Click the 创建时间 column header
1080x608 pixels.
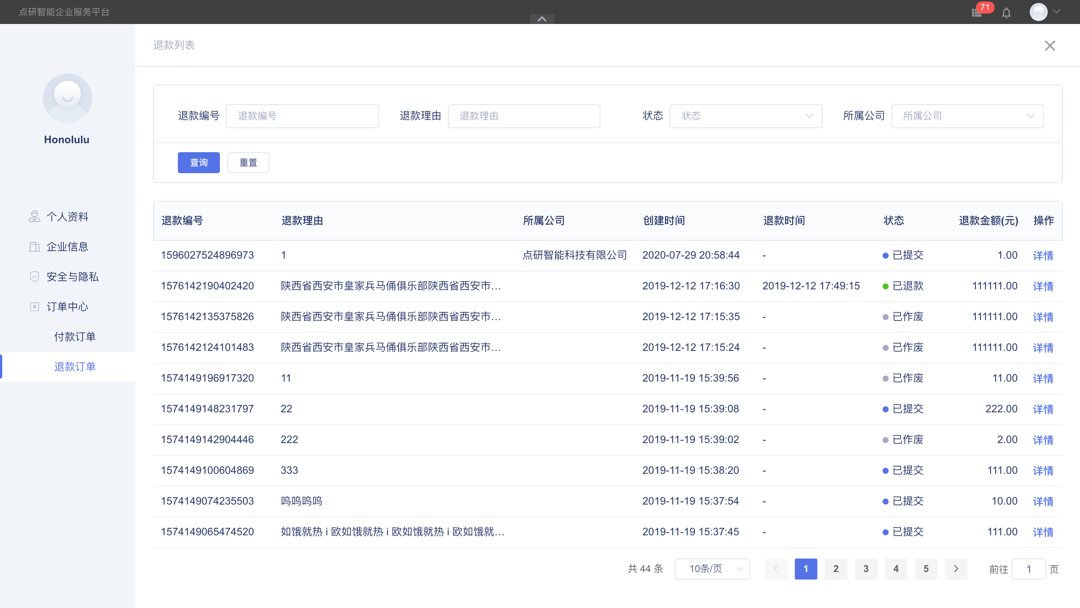664,221
